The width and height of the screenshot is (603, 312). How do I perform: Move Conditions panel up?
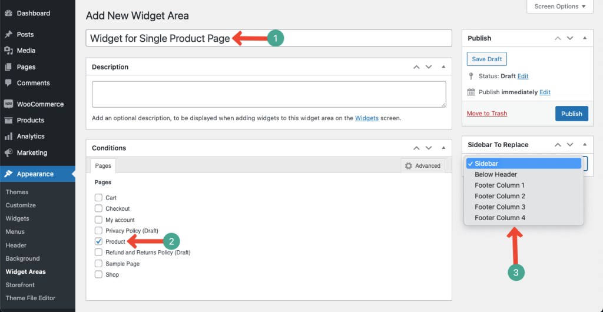[x=416, y=148]
